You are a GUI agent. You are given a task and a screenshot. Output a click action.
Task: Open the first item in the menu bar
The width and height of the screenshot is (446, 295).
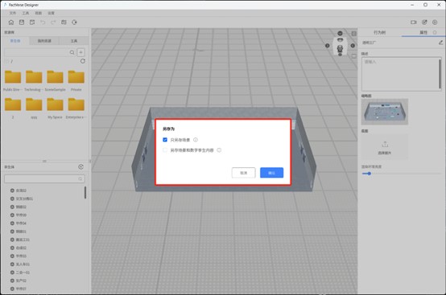[x=13, y=13]
